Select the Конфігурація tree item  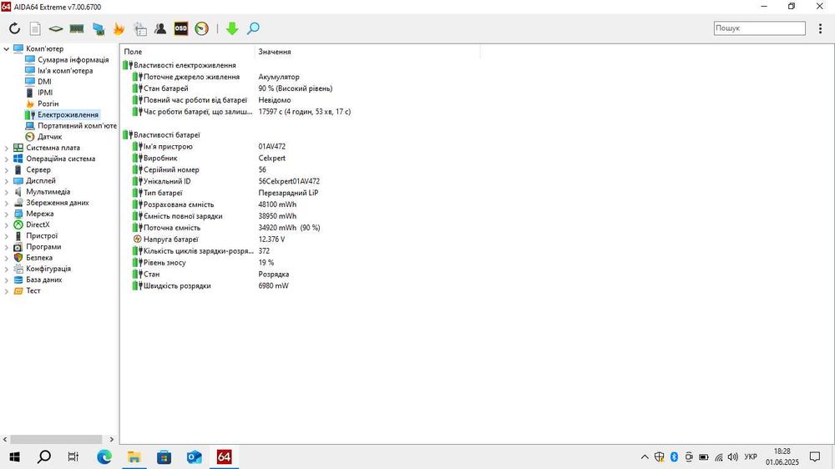coord(48,269)
